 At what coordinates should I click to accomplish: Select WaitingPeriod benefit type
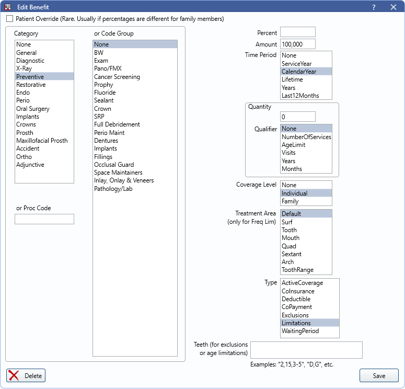[x=300, y=331]
